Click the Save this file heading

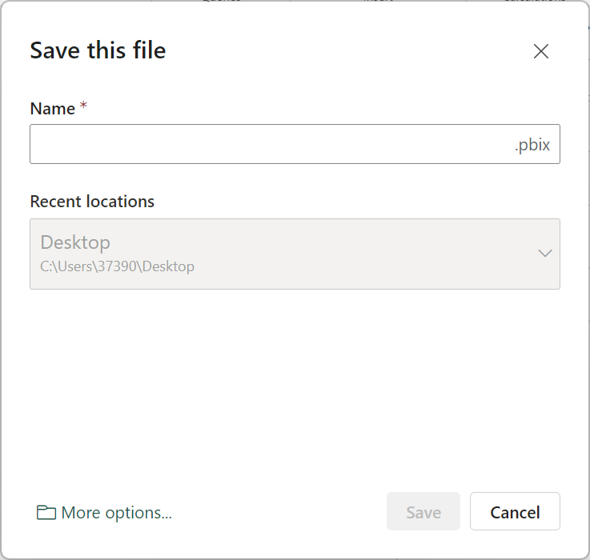[98, 50]
